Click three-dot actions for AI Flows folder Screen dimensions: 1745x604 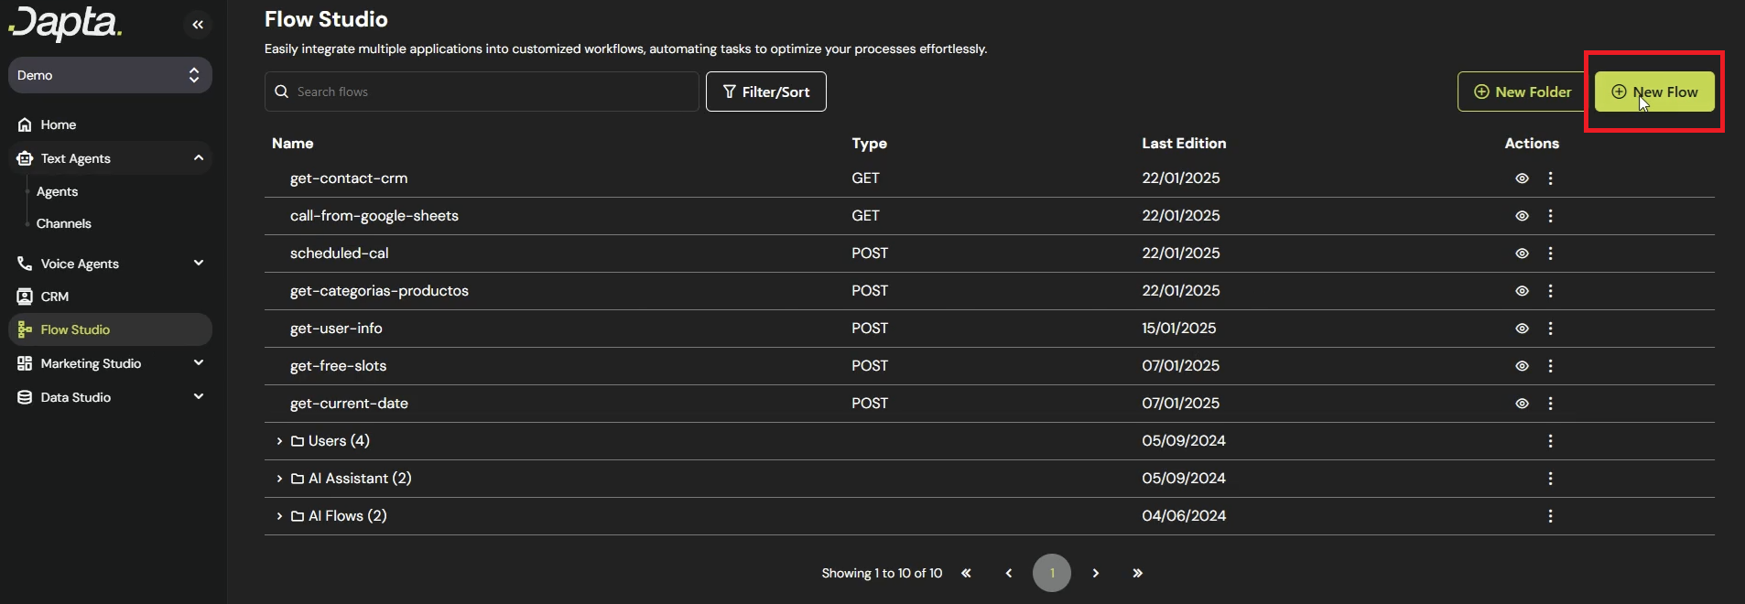pos(1550,516)
